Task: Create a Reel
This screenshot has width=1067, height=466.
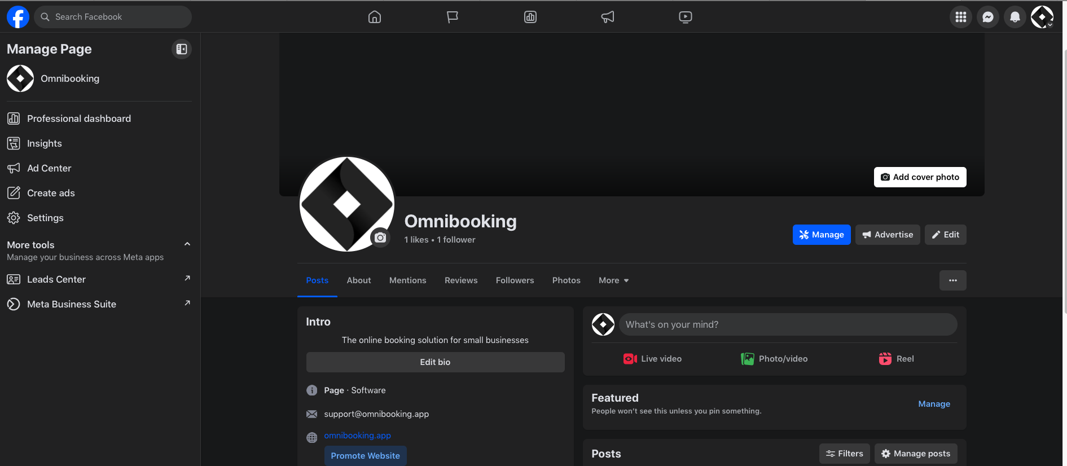Action: pos(896,359)
